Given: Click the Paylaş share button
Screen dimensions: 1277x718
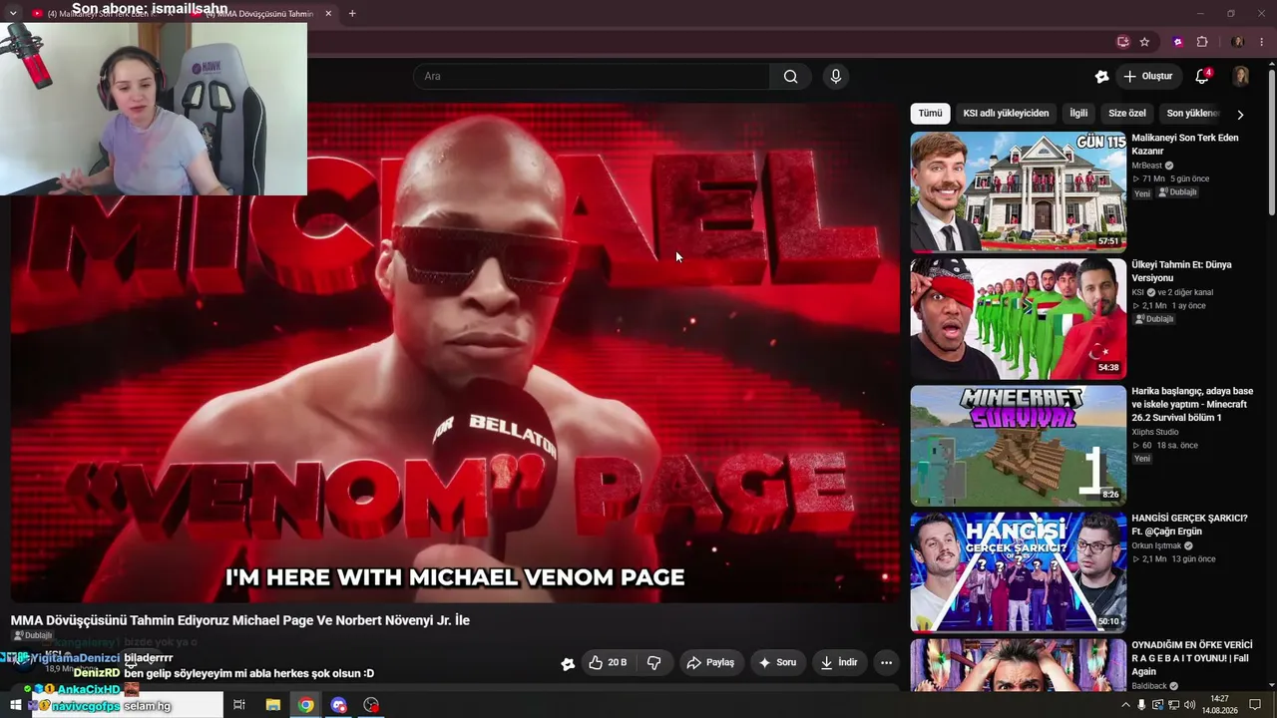Looking at the screenshot, I should tap(710, 663).
